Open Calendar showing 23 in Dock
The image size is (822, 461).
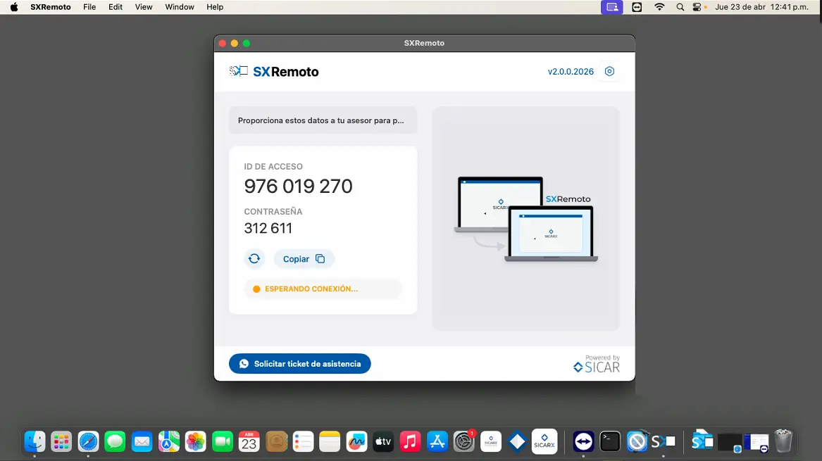coord(249,441)
